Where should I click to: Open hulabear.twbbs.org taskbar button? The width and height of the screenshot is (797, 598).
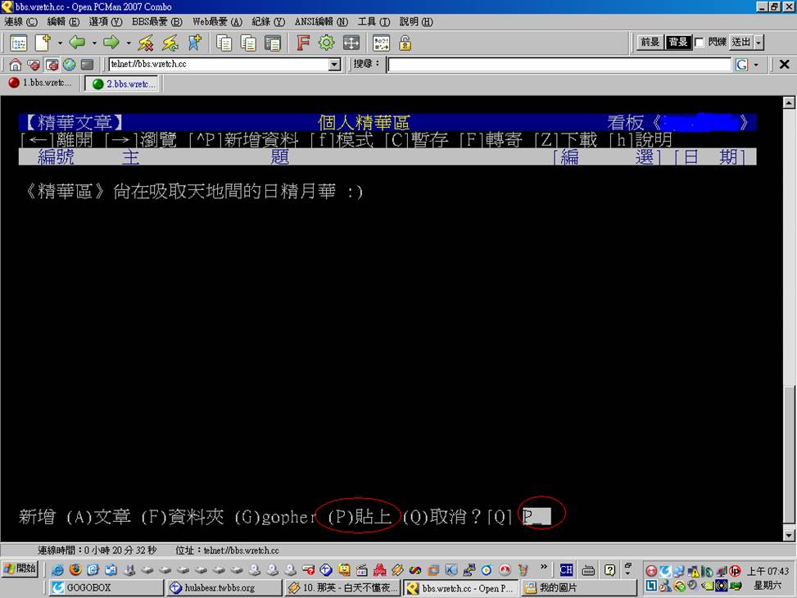pyautogui.click(x=220, y=587)
